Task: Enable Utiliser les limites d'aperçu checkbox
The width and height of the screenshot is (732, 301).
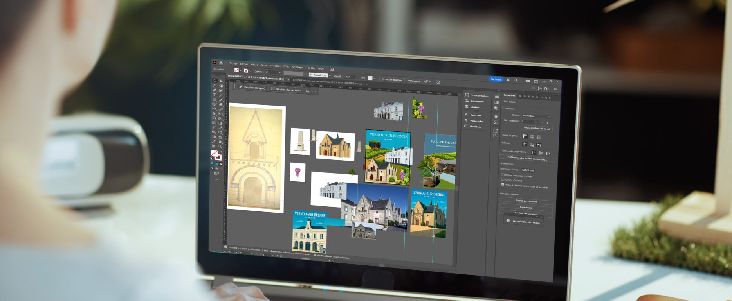Action: coord(503,175)
